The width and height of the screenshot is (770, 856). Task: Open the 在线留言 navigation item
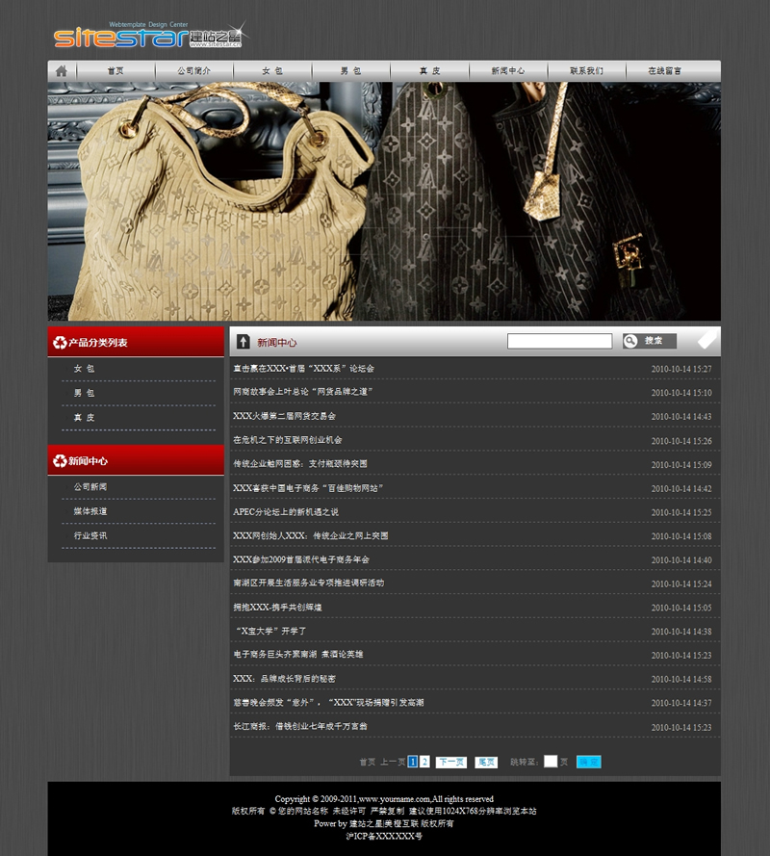pyautogui.click(x=664, y=71)
